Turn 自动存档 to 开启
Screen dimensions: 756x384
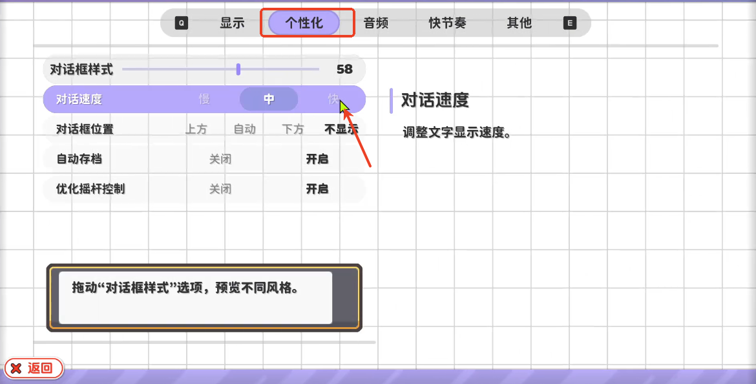point(317,159)
